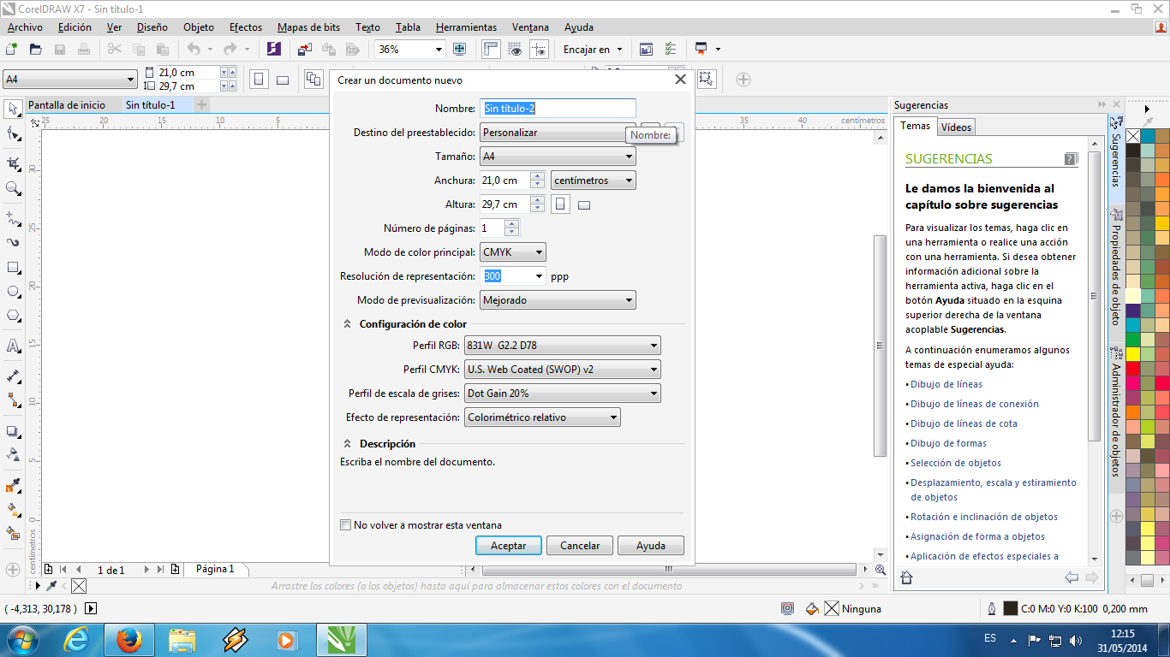Click the New document toolbar icon
Image resolution: width=1170 pixels, height=657 pixels.
[12, 50]
